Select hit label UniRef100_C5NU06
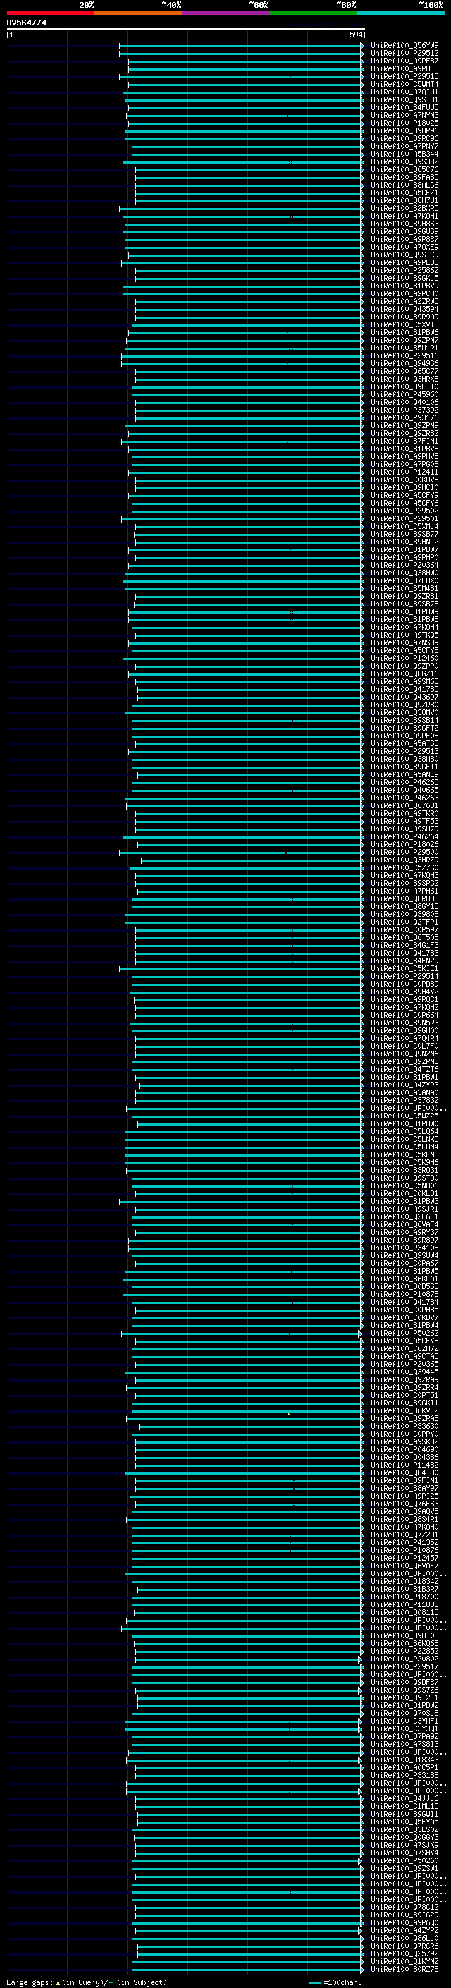 [x=404, y=1185]
